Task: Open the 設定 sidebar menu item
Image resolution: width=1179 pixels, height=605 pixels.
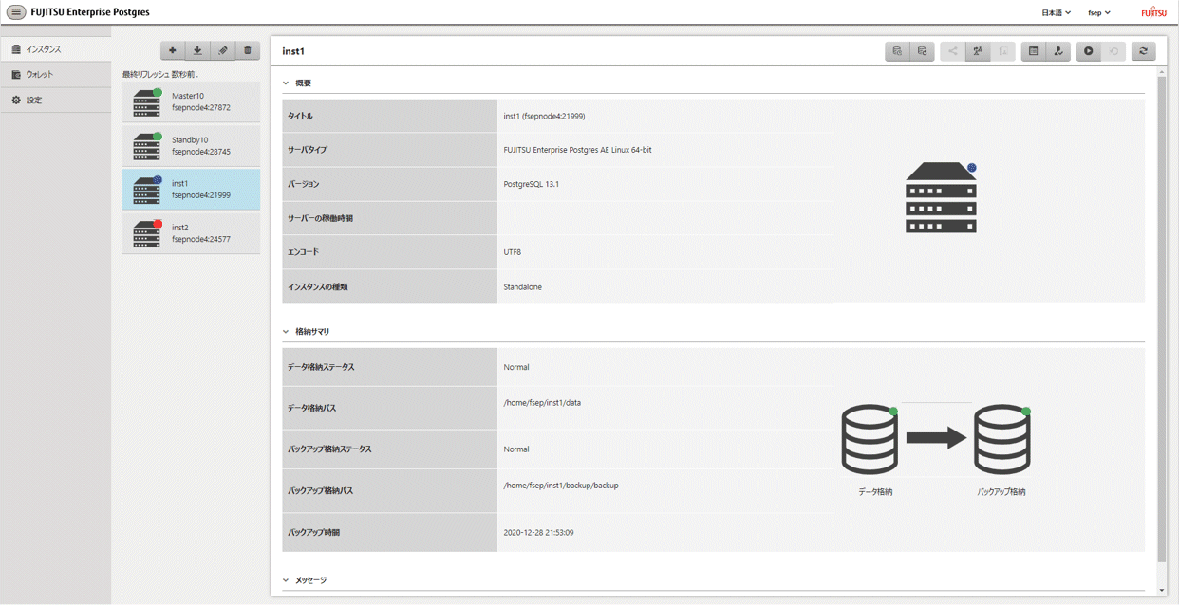Action: pyautogui.click(x=56, y=100)
